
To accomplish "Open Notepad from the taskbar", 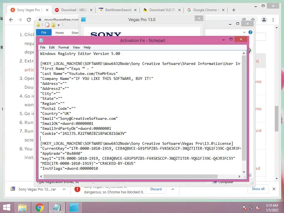I will [x=57, y=207].
